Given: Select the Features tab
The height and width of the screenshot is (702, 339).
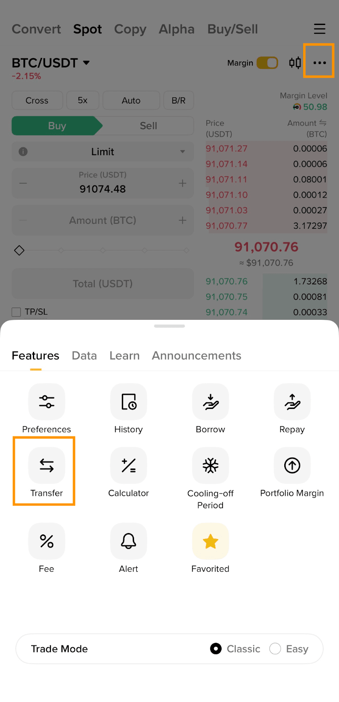Looking at the screenshot, I should [35, 355].
